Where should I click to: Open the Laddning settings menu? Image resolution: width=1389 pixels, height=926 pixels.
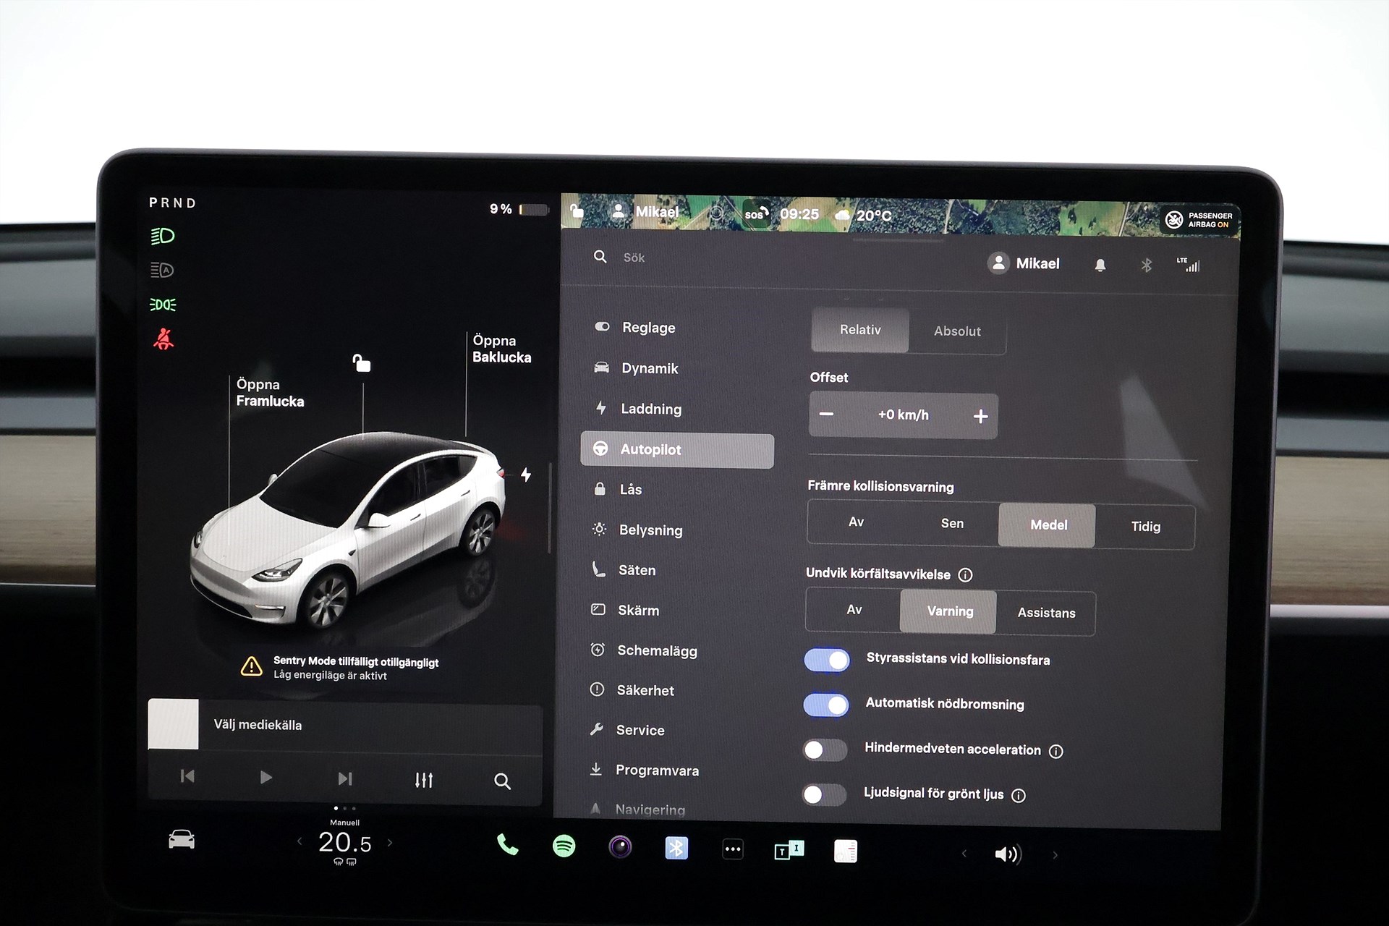pos(650,409)
